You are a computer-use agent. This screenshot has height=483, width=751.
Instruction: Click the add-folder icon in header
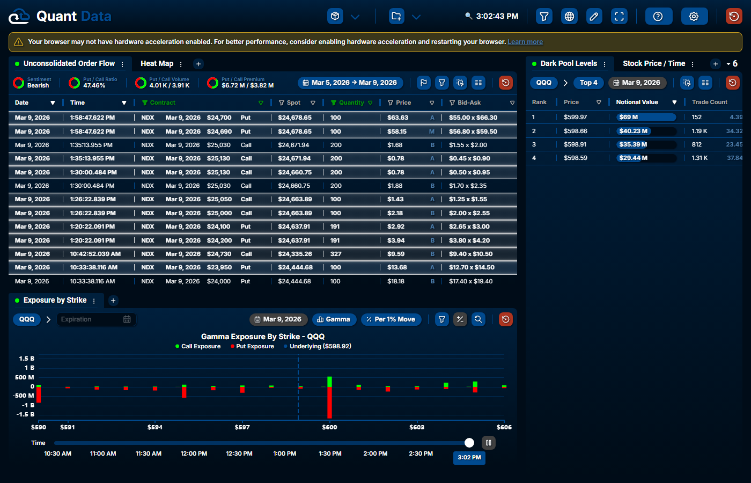click(396, 16)
